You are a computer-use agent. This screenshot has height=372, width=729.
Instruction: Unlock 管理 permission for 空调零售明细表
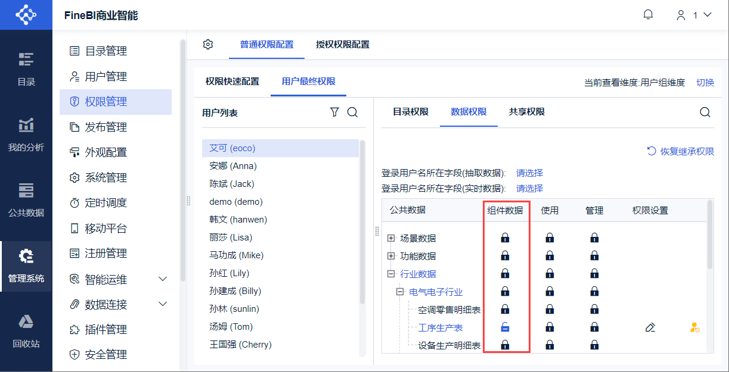[594, 309]
